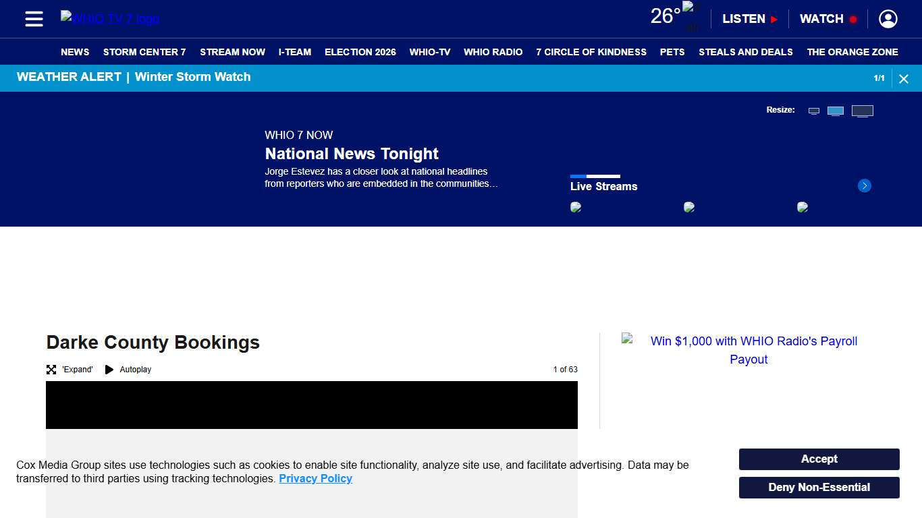
Task: Open the LISTEN radio stream
Action: [749, 19]
